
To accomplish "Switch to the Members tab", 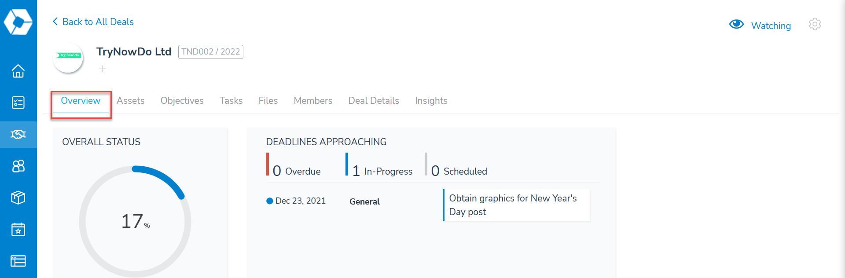I will pyautogui.click(x=313, y=101).
